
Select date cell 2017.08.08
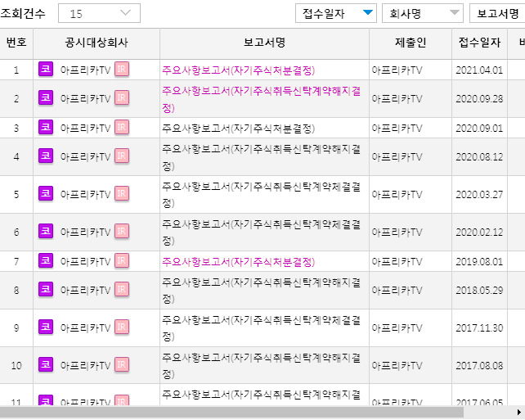[x=479, y=365]
